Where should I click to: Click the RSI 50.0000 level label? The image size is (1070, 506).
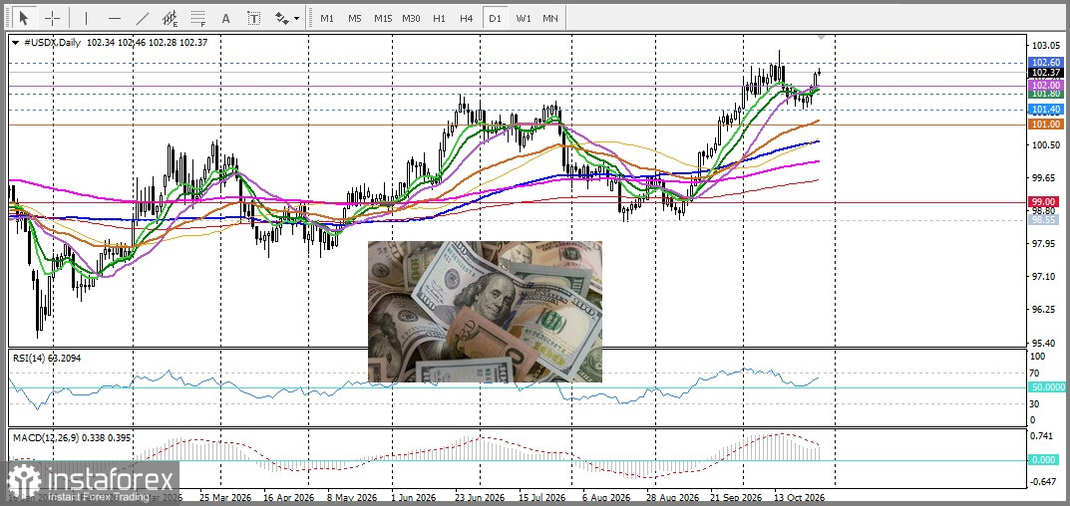point(1047,386)
